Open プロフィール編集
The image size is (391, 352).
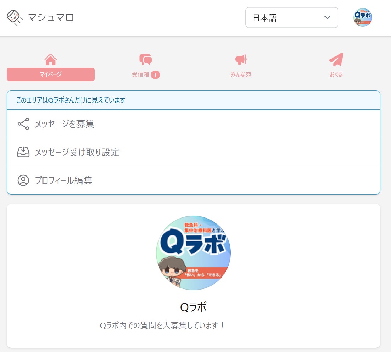tap(194, 180)
